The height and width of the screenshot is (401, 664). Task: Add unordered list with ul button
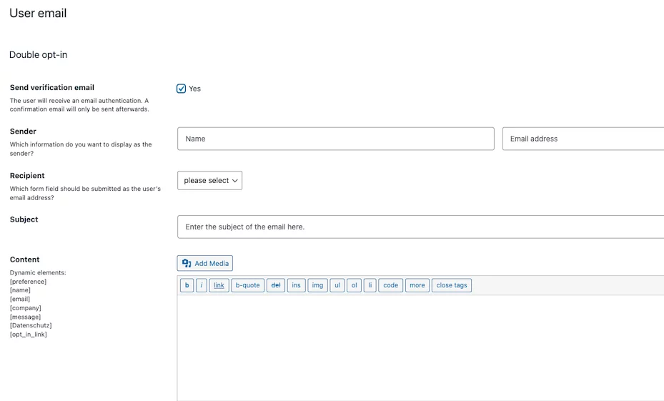coord(337,285)
